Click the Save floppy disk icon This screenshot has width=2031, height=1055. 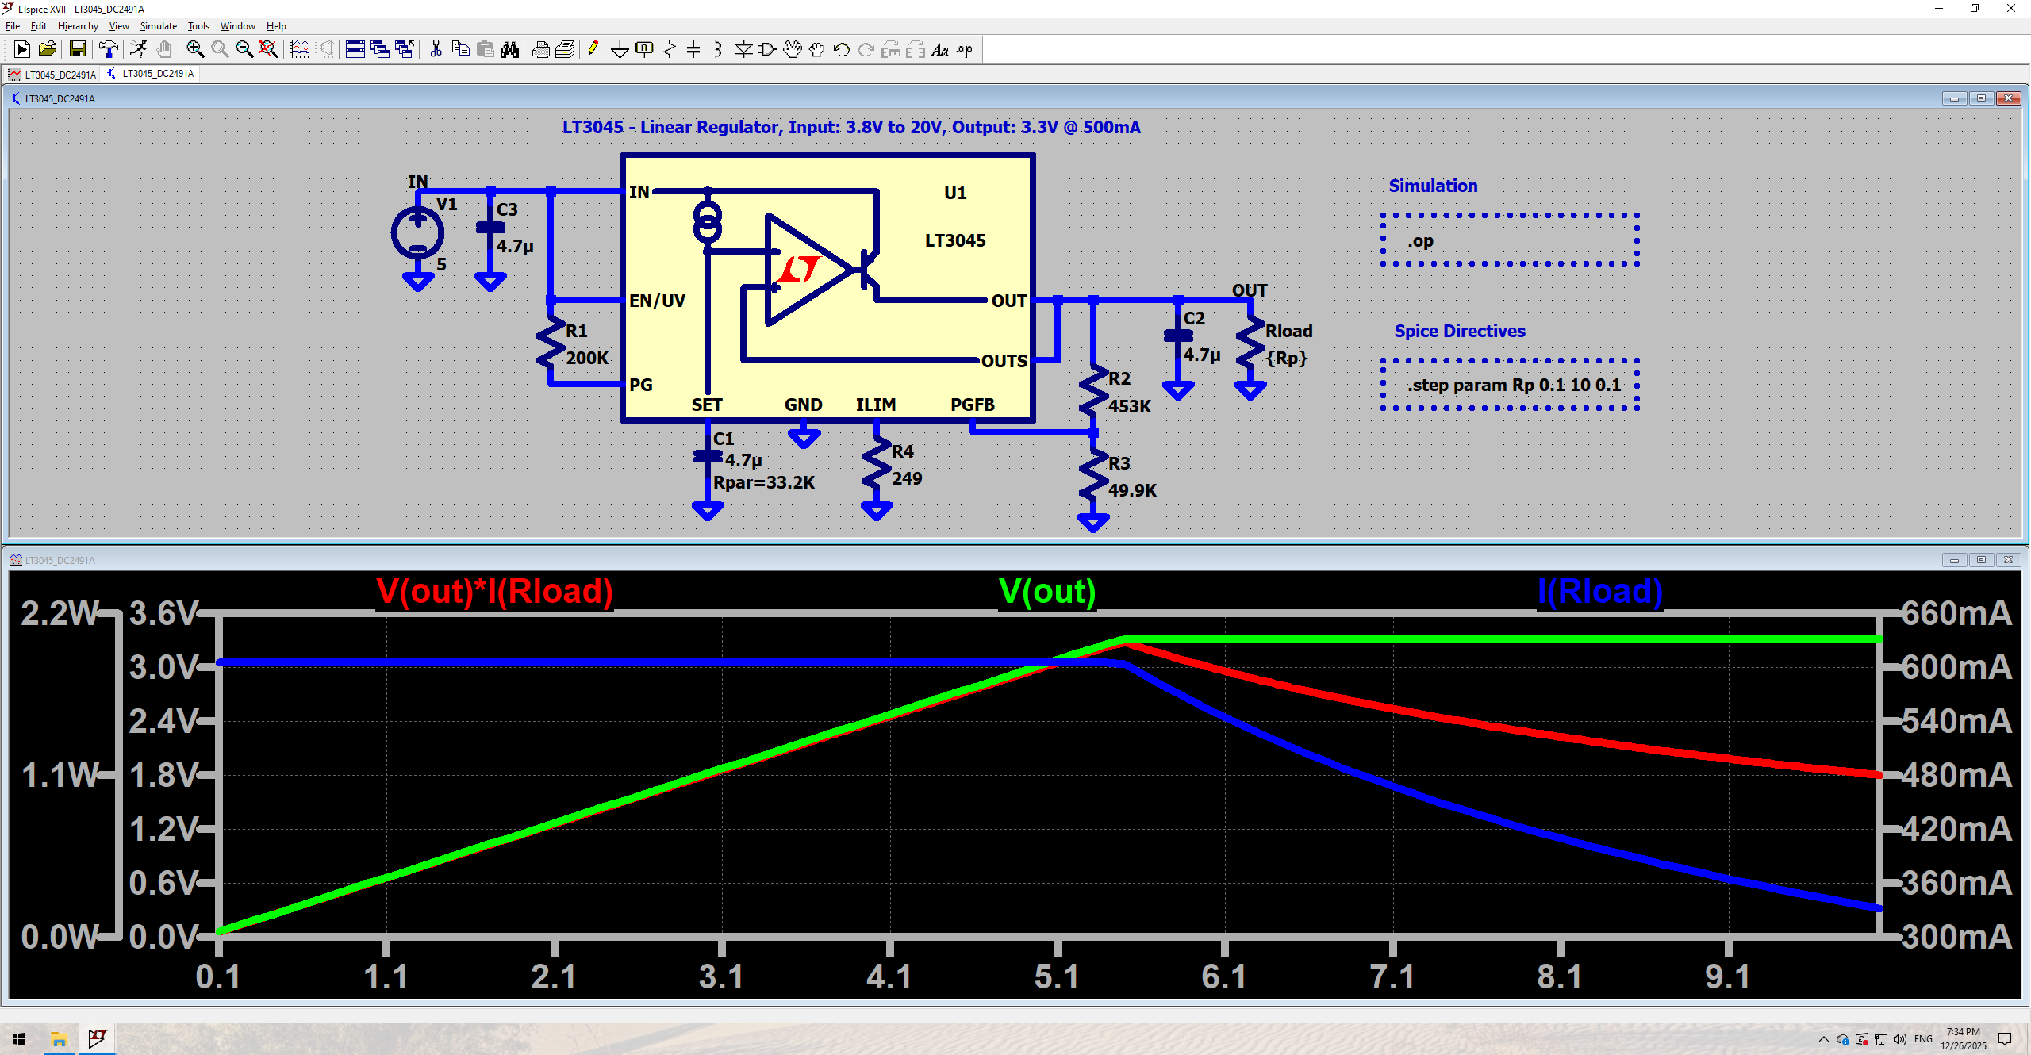coord(77,49)
